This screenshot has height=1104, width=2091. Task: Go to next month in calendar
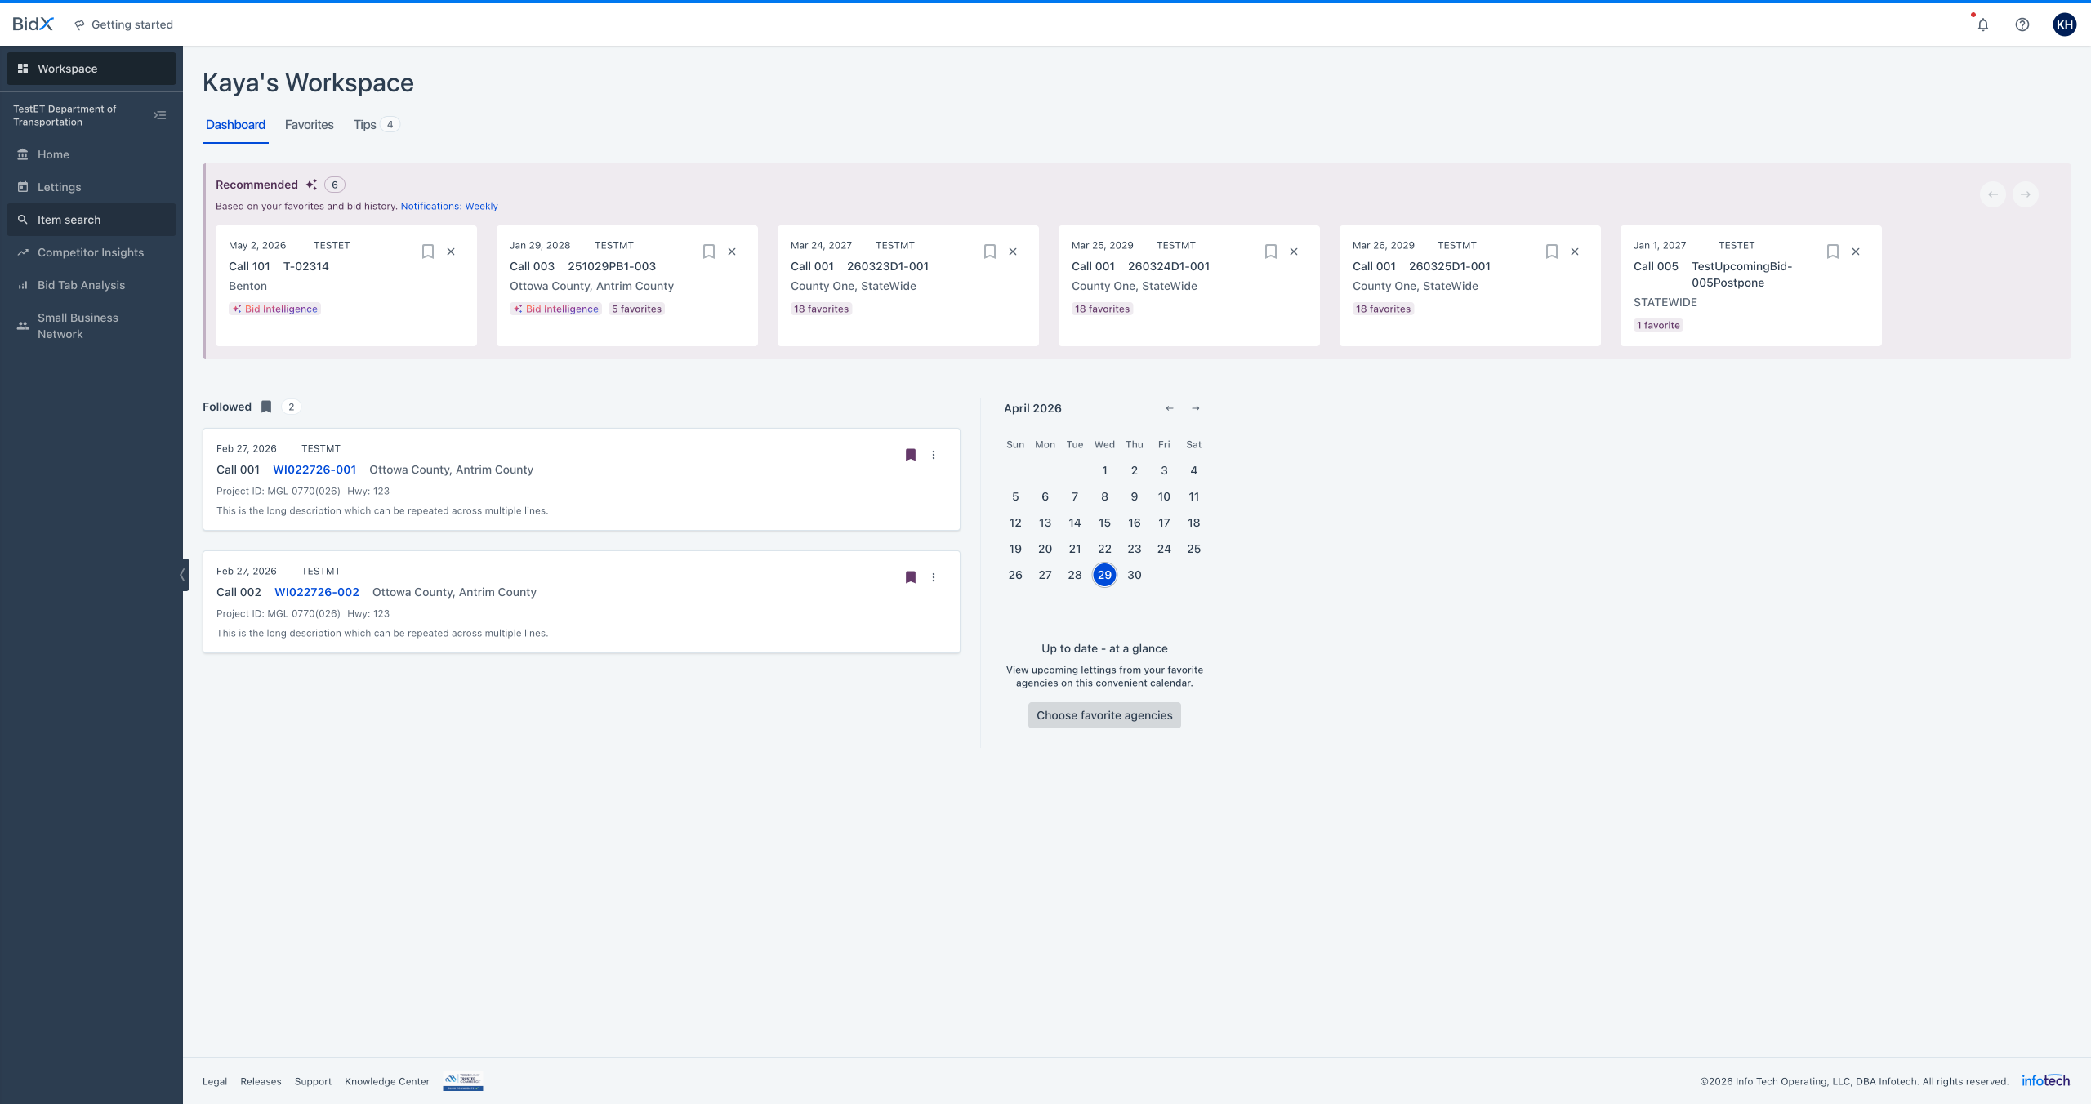[1196, 408]
